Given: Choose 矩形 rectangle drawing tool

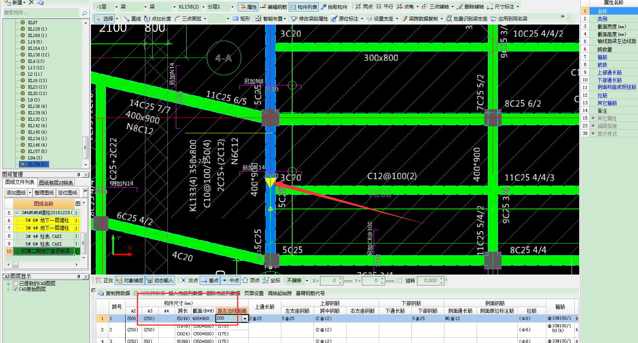Looking at the screenshot, I should pos(242,19).
